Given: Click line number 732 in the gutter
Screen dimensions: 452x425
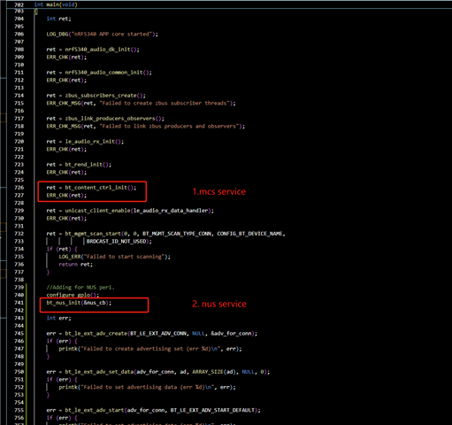Looking at the screenshot, I should (19, 234).
